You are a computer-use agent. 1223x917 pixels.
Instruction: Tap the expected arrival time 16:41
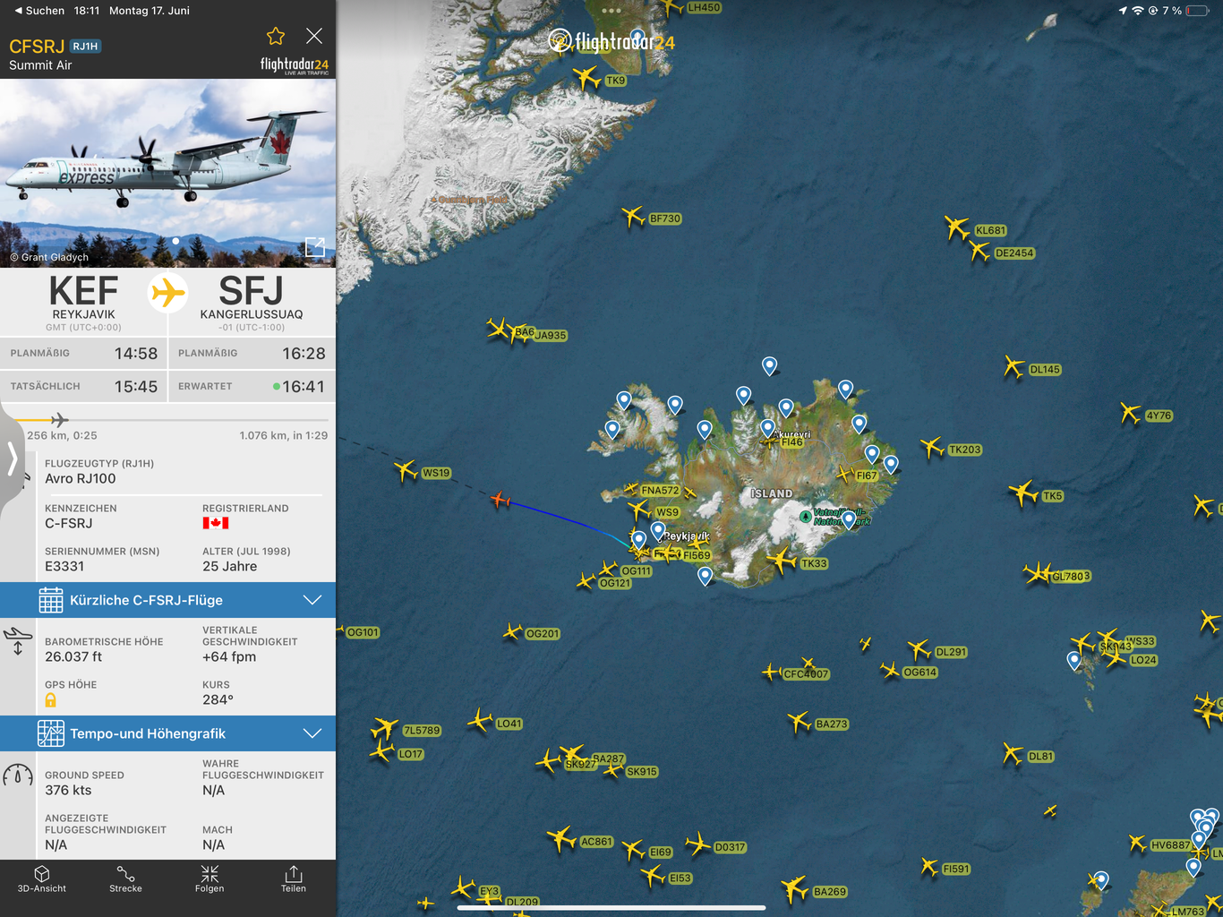[304, 386]
